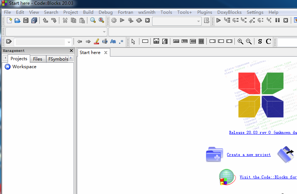Open the Edit menu

click(20, 12)
